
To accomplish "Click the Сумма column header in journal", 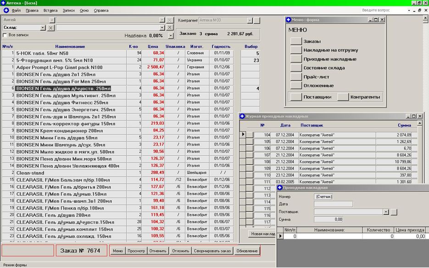I will tap(404, 125).
